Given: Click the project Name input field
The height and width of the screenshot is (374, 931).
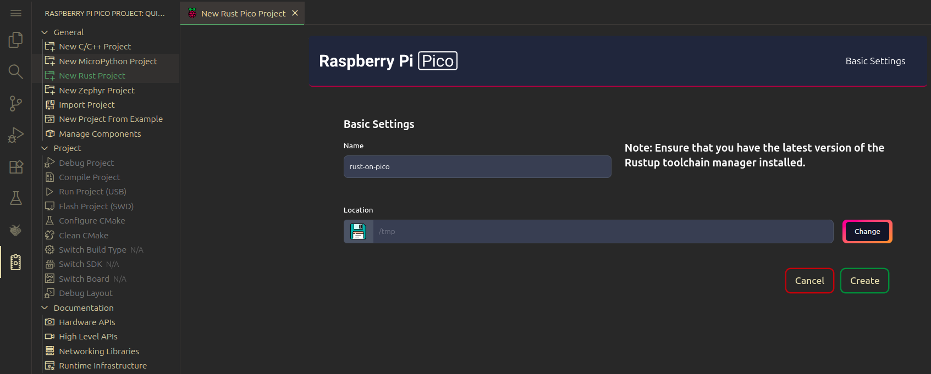Looking at the screenshot, I should [477, 167].
